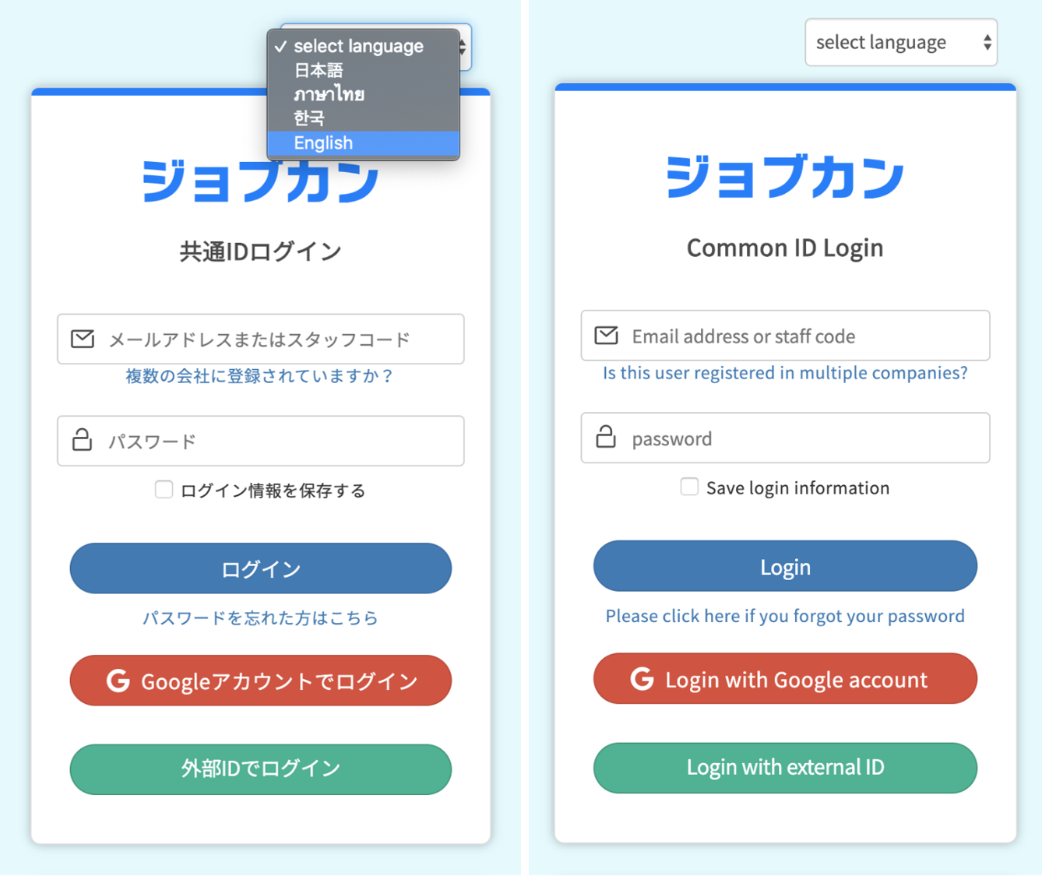1042x876 pixels.
Task: Click the envelope icon in English email field
Action: [x=606, y=336]
